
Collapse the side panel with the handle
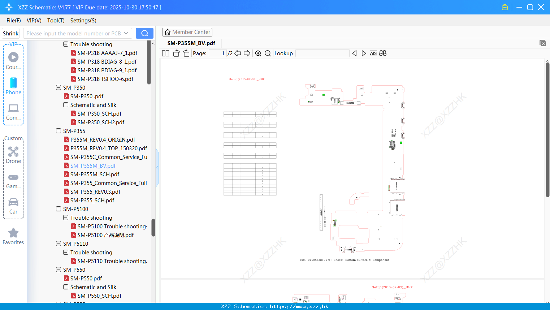[157, 167]
